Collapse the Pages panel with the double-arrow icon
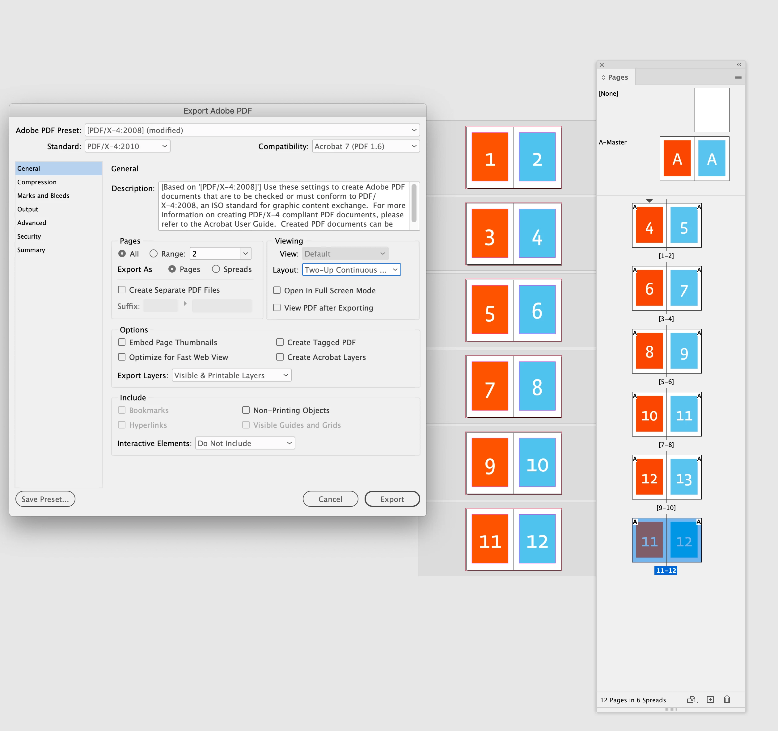 (739, 65)
